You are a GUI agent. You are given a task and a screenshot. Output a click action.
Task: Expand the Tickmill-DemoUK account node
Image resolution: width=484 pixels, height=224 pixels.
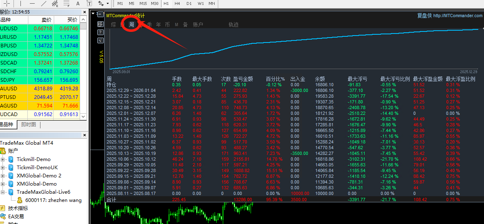(x=3, y=168)
